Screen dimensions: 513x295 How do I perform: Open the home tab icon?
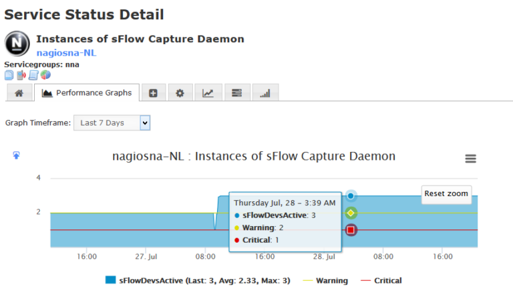(19, 93)
